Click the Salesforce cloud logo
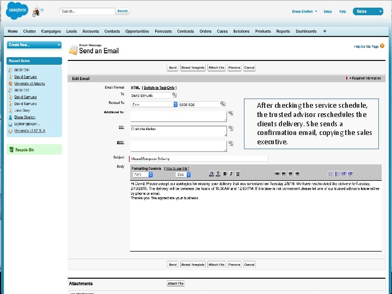The image size is (392, 294). pos(17,10)
